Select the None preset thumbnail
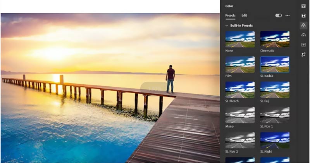 click(x=240, y=39)
